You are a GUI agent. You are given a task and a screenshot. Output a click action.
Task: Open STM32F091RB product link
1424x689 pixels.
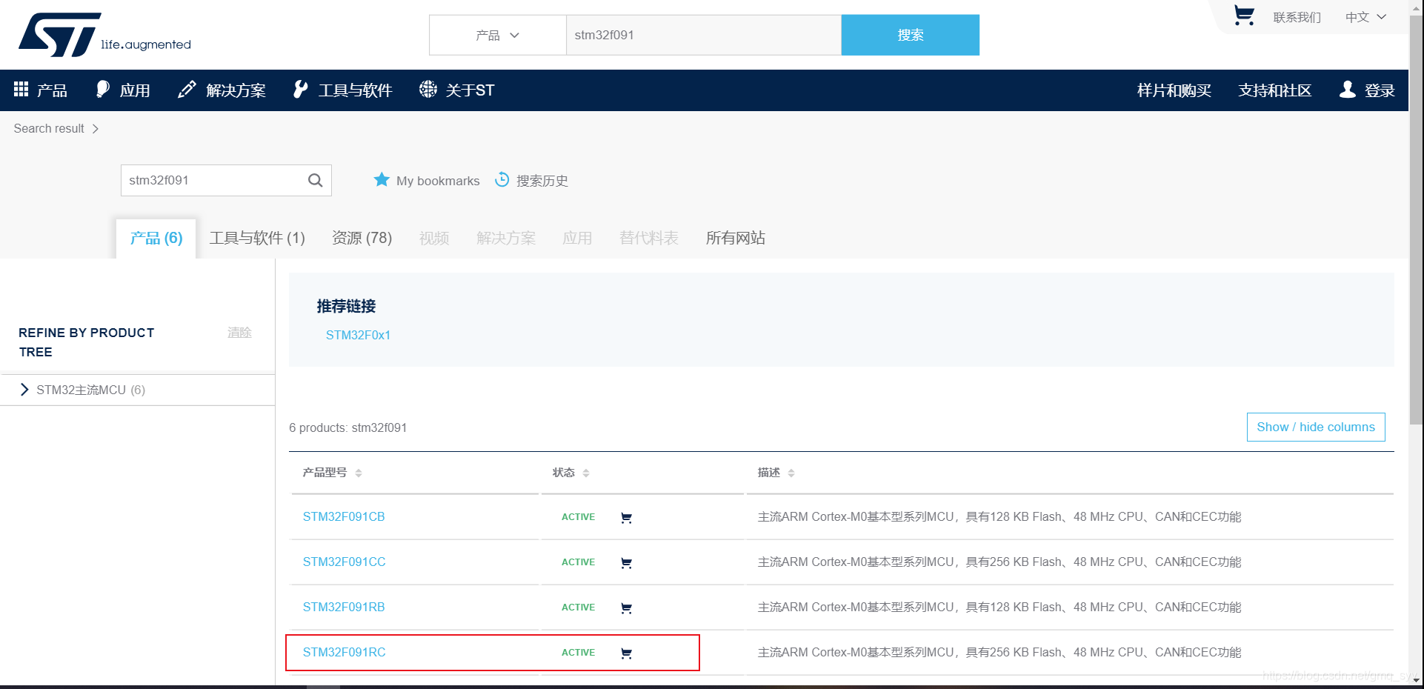[x=344, y=607]
